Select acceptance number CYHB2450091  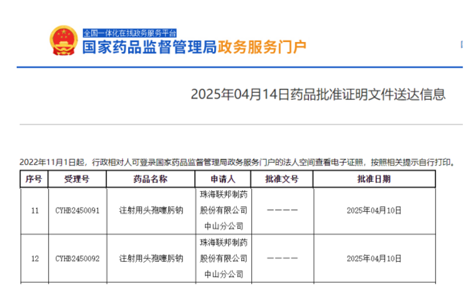[77, 211]
